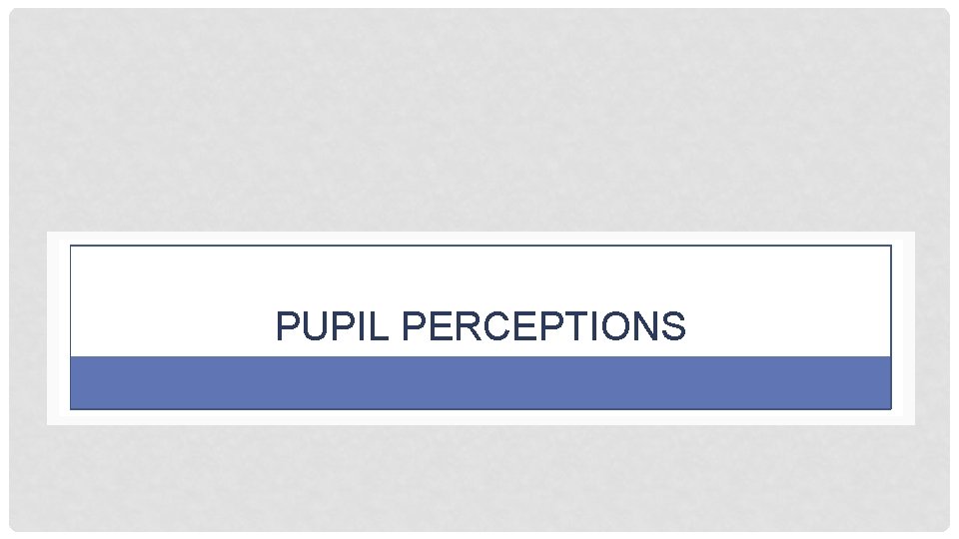959x539 pixels.
Task: Click the white frame strip under blue bar
Action: tap(479, 417)
